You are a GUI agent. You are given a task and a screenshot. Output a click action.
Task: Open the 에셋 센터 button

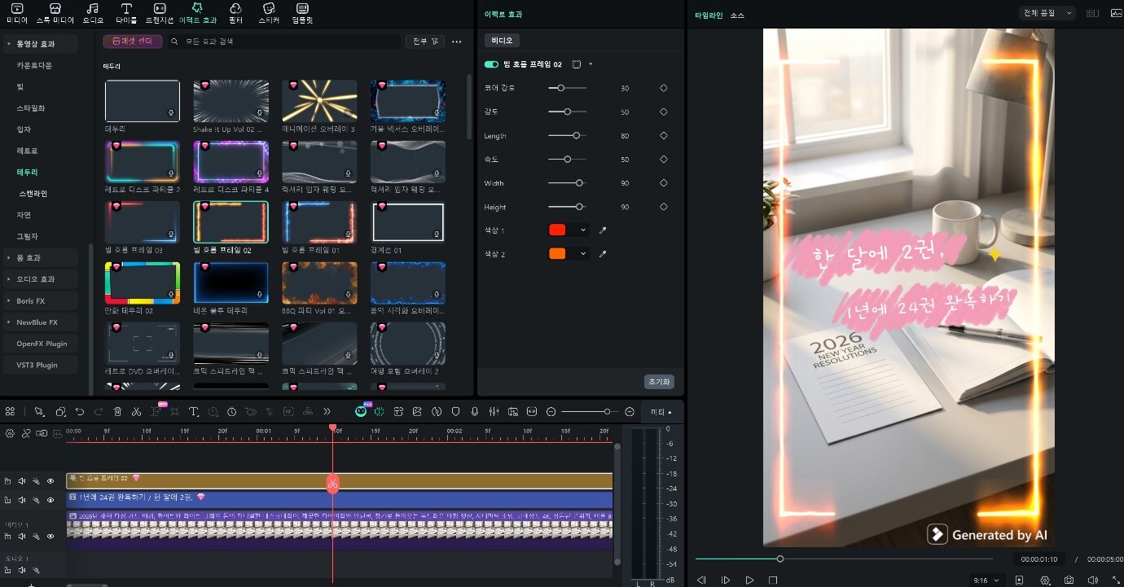tap(132, 41)
